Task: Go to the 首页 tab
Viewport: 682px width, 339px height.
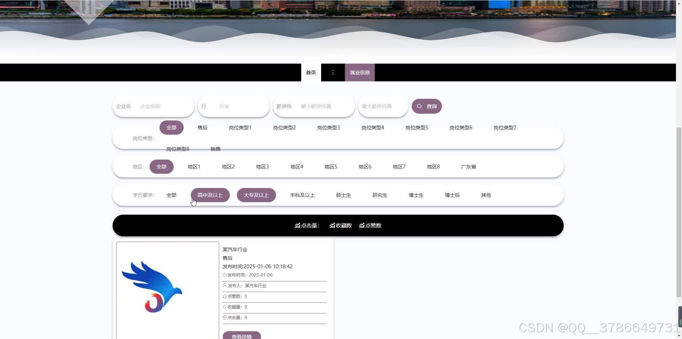Action: point(311,72)
